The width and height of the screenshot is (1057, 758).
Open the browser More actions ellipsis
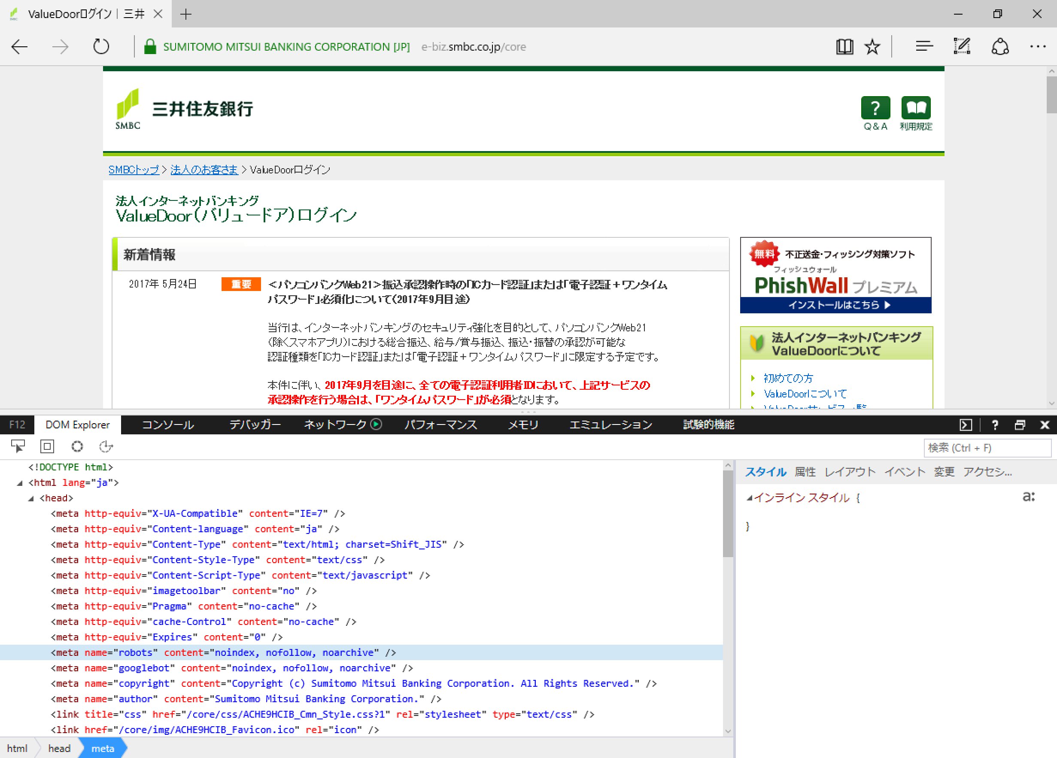(x=1038, y=46)
